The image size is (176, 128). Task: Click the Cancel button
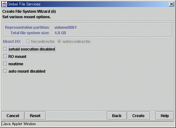(x=13, y=116)
